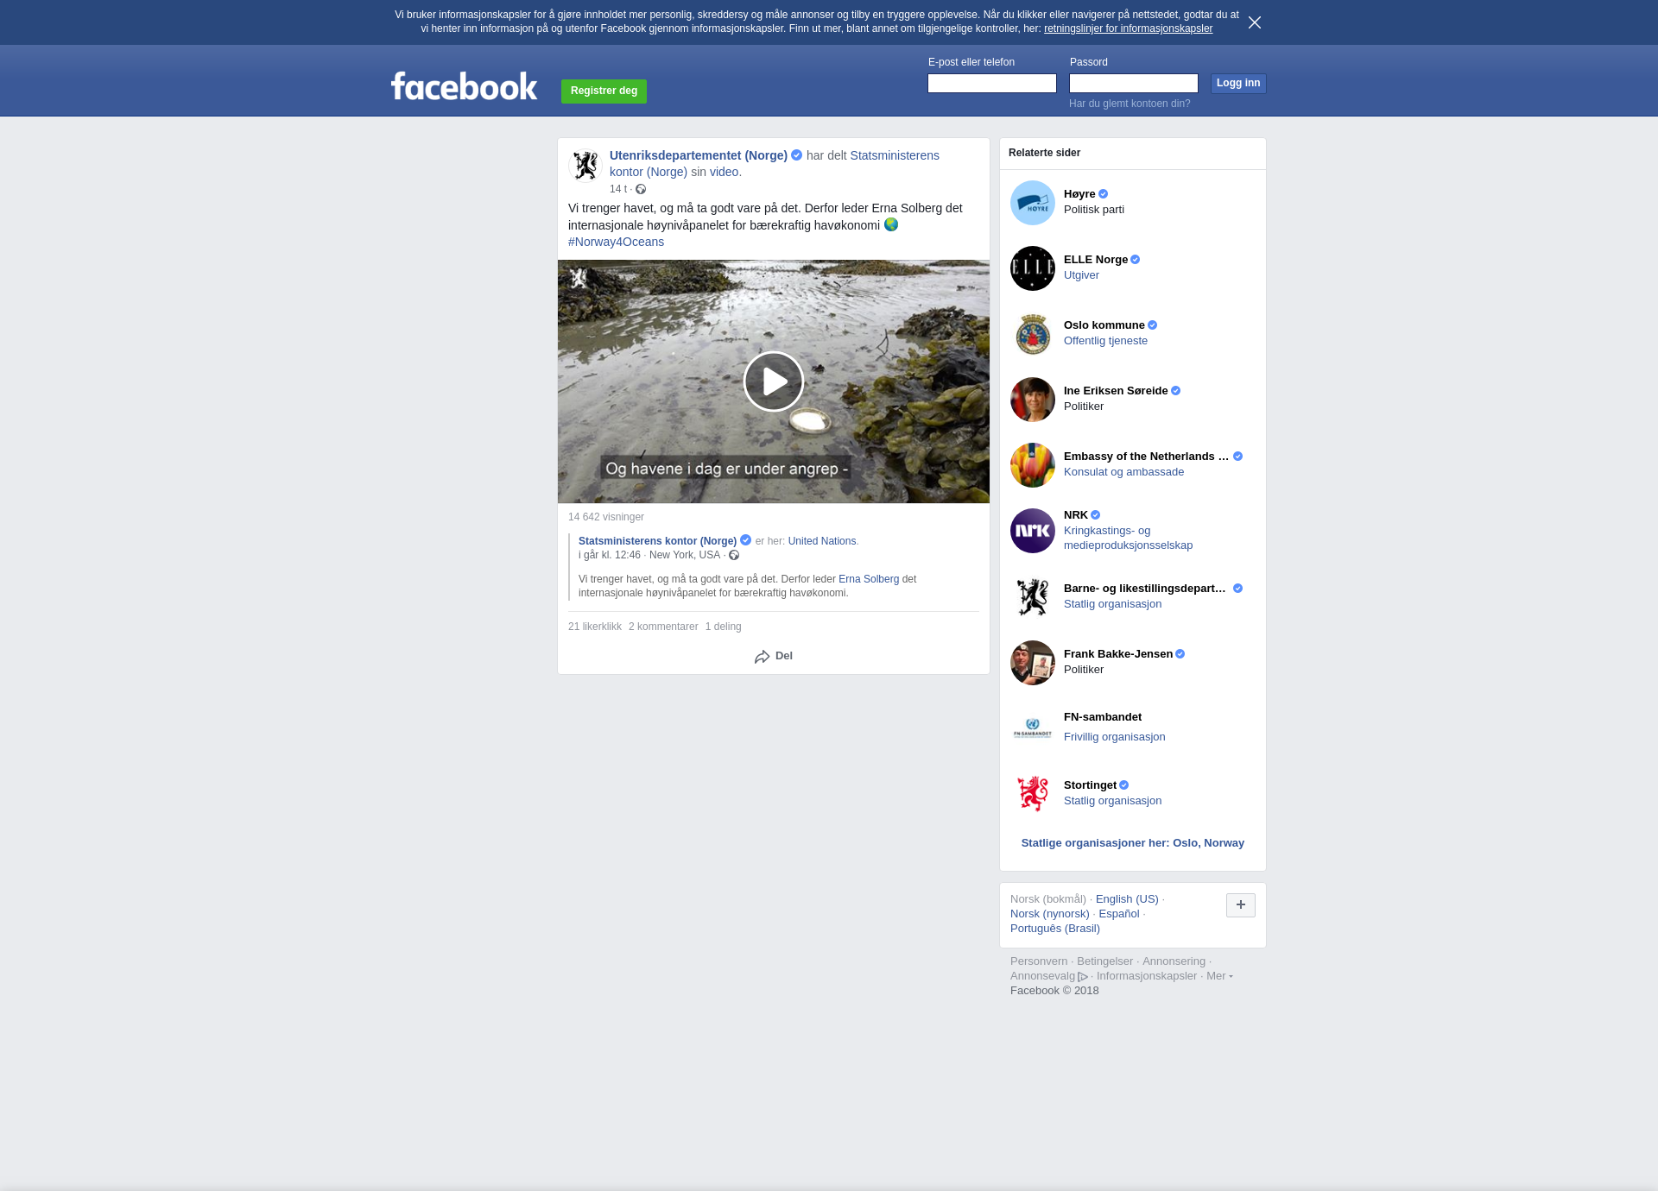Switch language to Español
This screenshot has height=1191, width=1658.
click(x=1119, y=914)
